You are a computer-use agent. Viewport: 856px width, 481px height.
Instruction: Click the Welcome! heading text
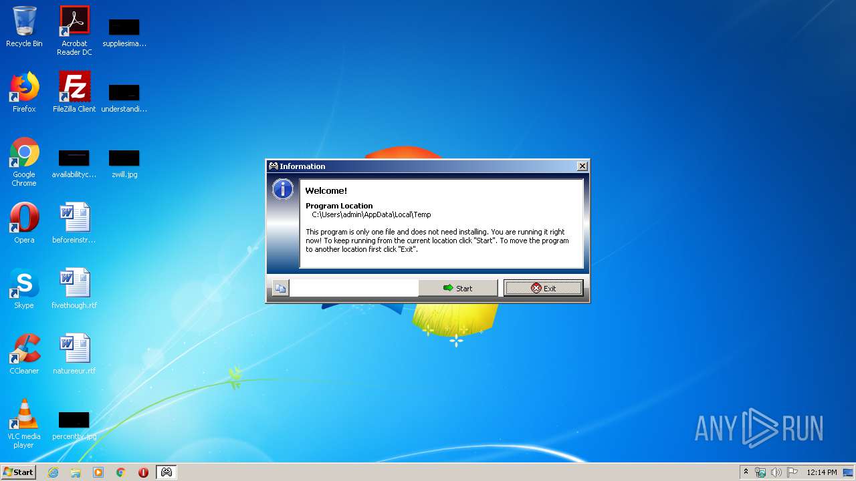point(326,191)
